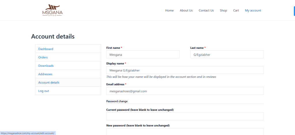The width and height of the screenshot is (295, 135).
Task: Open the Shop page
Action: [223, 10]
